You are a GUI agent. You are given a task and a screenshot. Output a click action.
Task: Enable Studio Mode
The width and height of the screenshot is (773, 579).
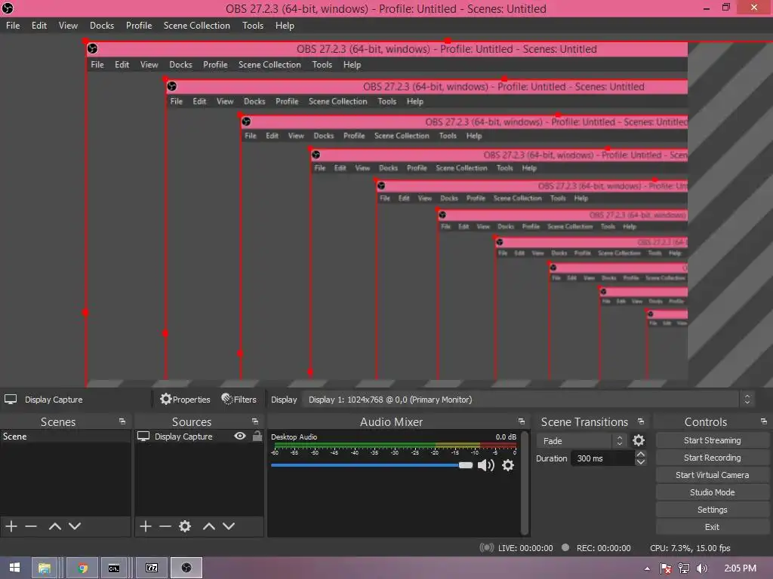(x=713, y=492)
